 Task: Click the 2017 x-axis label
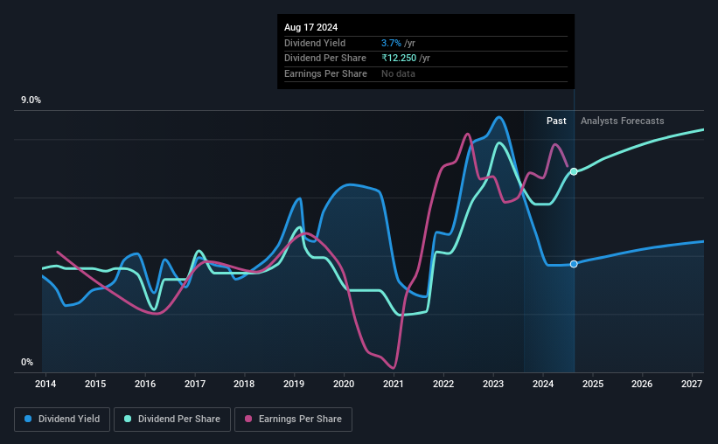coord(195,384)
